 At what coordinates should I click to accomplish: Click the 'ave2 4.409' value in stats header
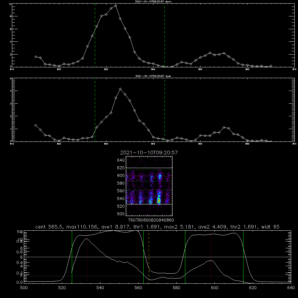pos(212,227)
